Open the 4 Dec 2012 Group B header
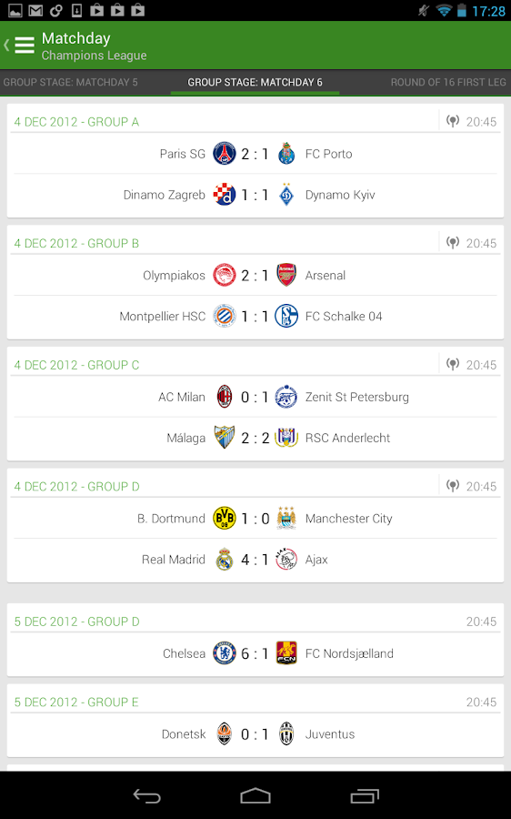Image resolution: width=511 pixels, height=819 pixels. (76, 243)
